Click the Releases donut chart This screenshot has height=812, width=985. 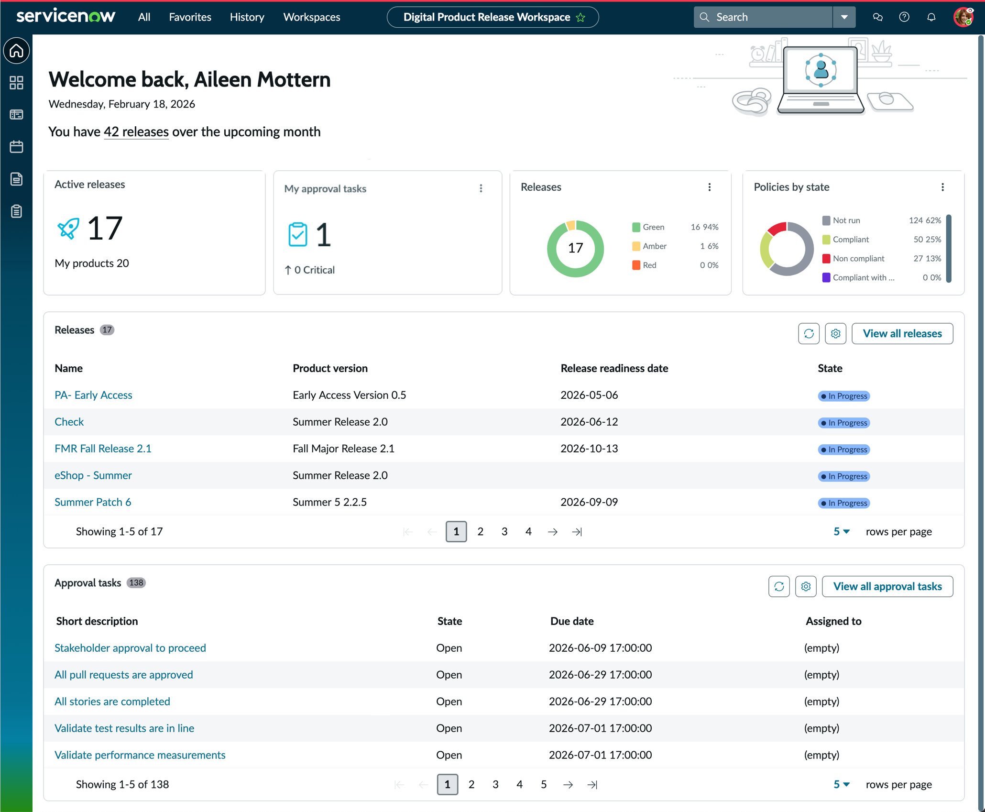tap(575, 249)
